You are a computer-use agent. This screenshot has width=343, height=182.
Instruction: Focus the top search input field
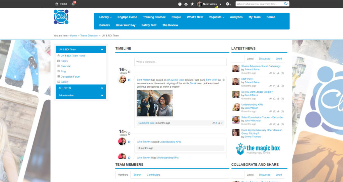pyautogui.click(x=260, y=4)
